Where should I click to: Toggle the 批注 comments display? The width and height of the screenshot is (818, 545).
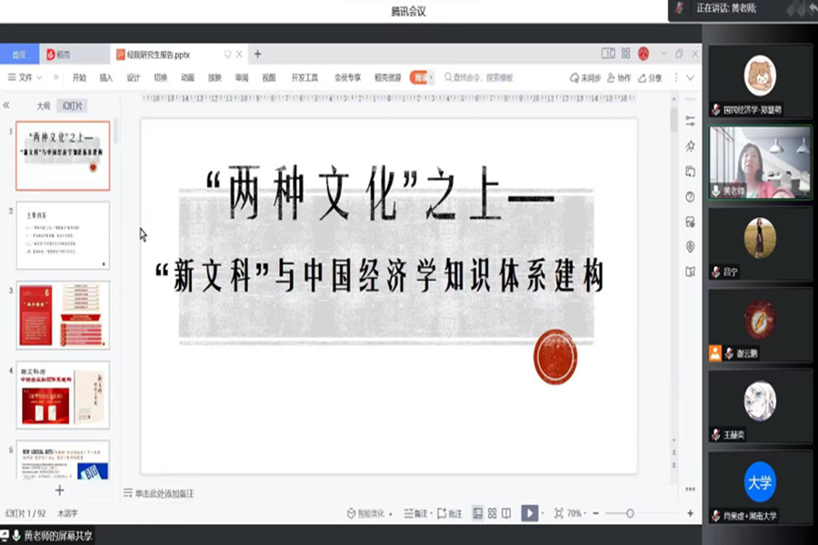[x=450, y=513]
